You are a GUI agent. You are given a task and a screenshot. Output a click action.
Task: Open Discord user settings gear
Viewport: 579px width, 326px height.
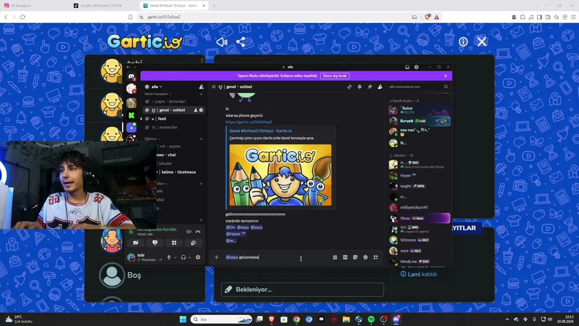tap(198, 257)
